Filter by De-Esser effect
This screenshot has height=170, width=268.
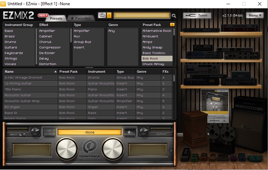coord(47,53)
